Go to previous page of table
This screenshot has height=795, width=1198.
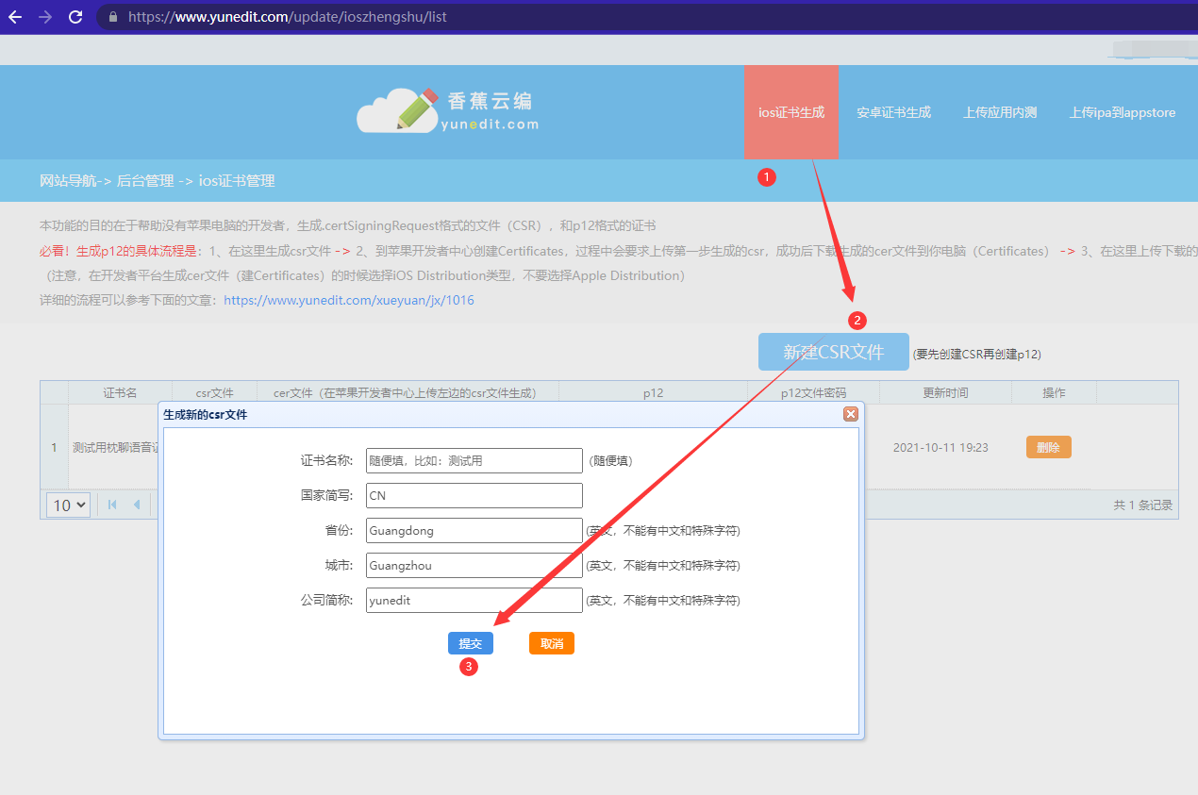[137, 505]
